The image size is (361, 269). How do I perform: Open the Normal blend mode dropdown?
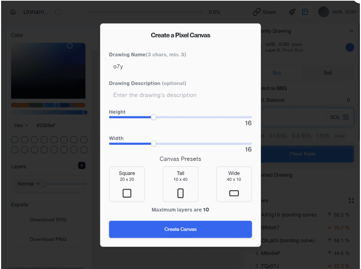(x=29, y=184)
